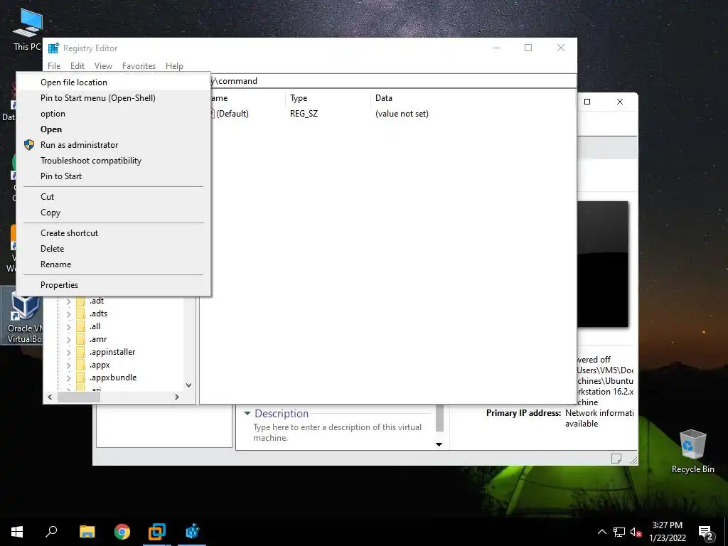Select Create shortcut

click(113, 233)
